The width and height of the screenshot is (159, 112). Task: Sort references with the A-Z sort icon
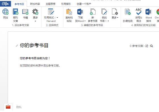point(147,46)
